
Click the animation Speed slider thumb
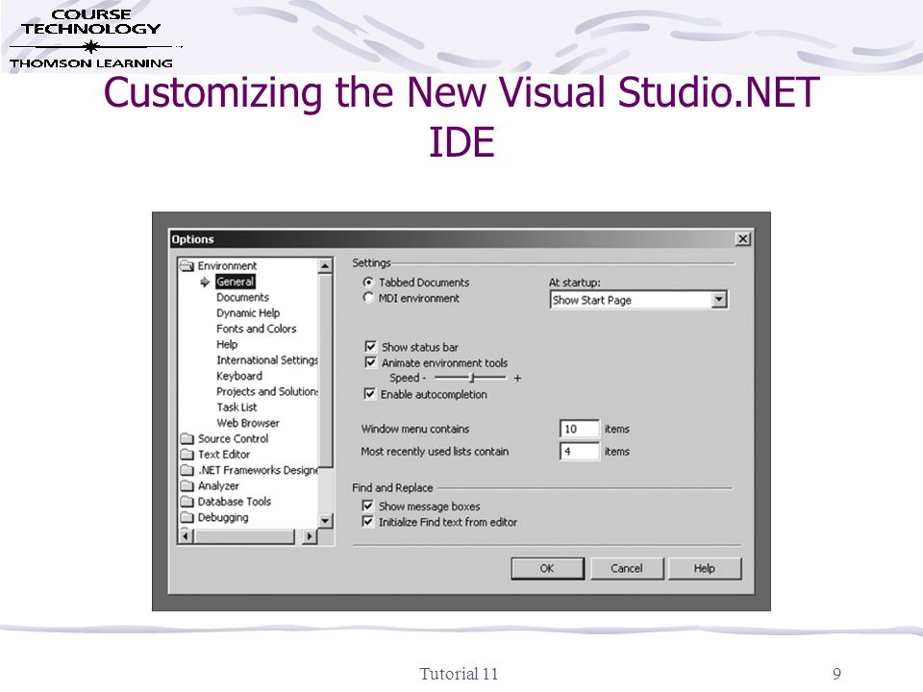(x=471, y=377)
